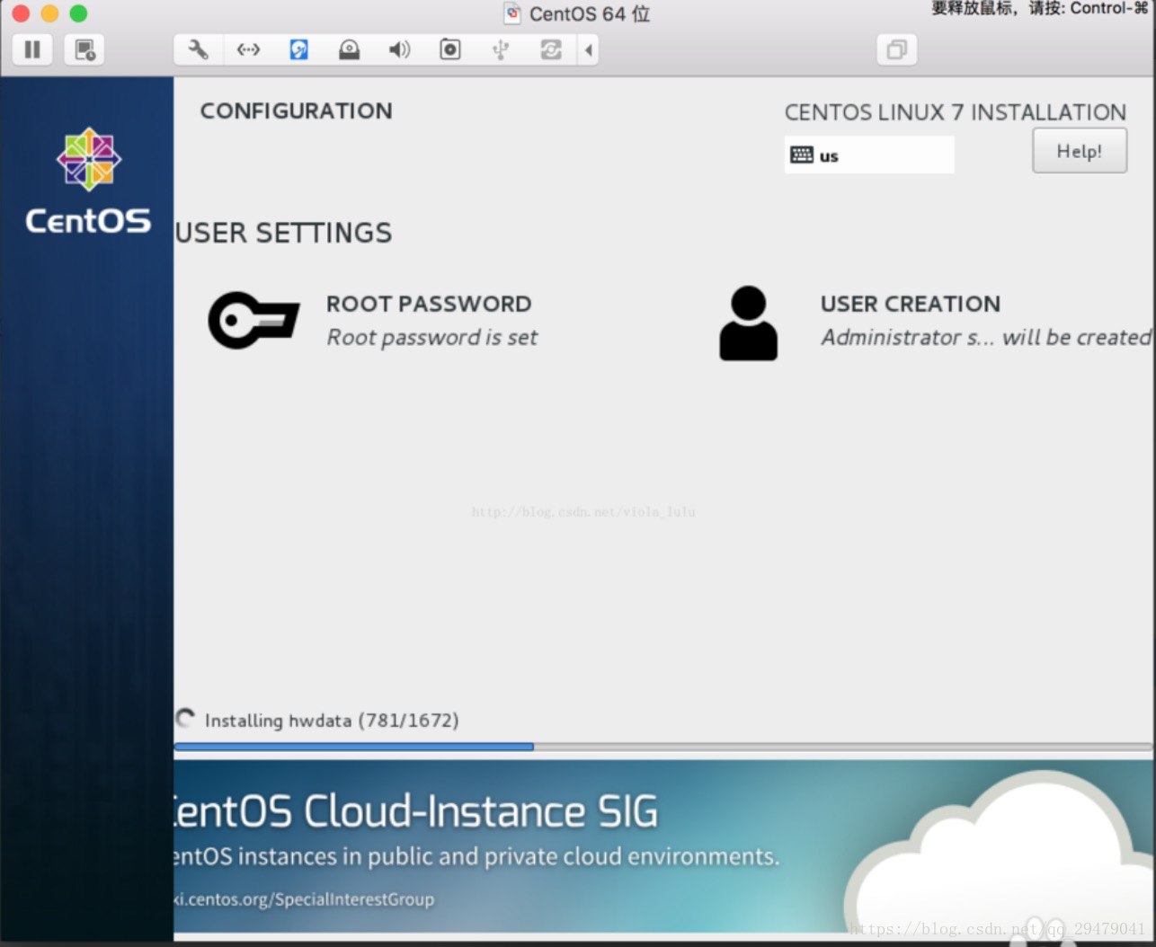
Task: Click the CD/DVD drive icon
Action: point(349,49)
